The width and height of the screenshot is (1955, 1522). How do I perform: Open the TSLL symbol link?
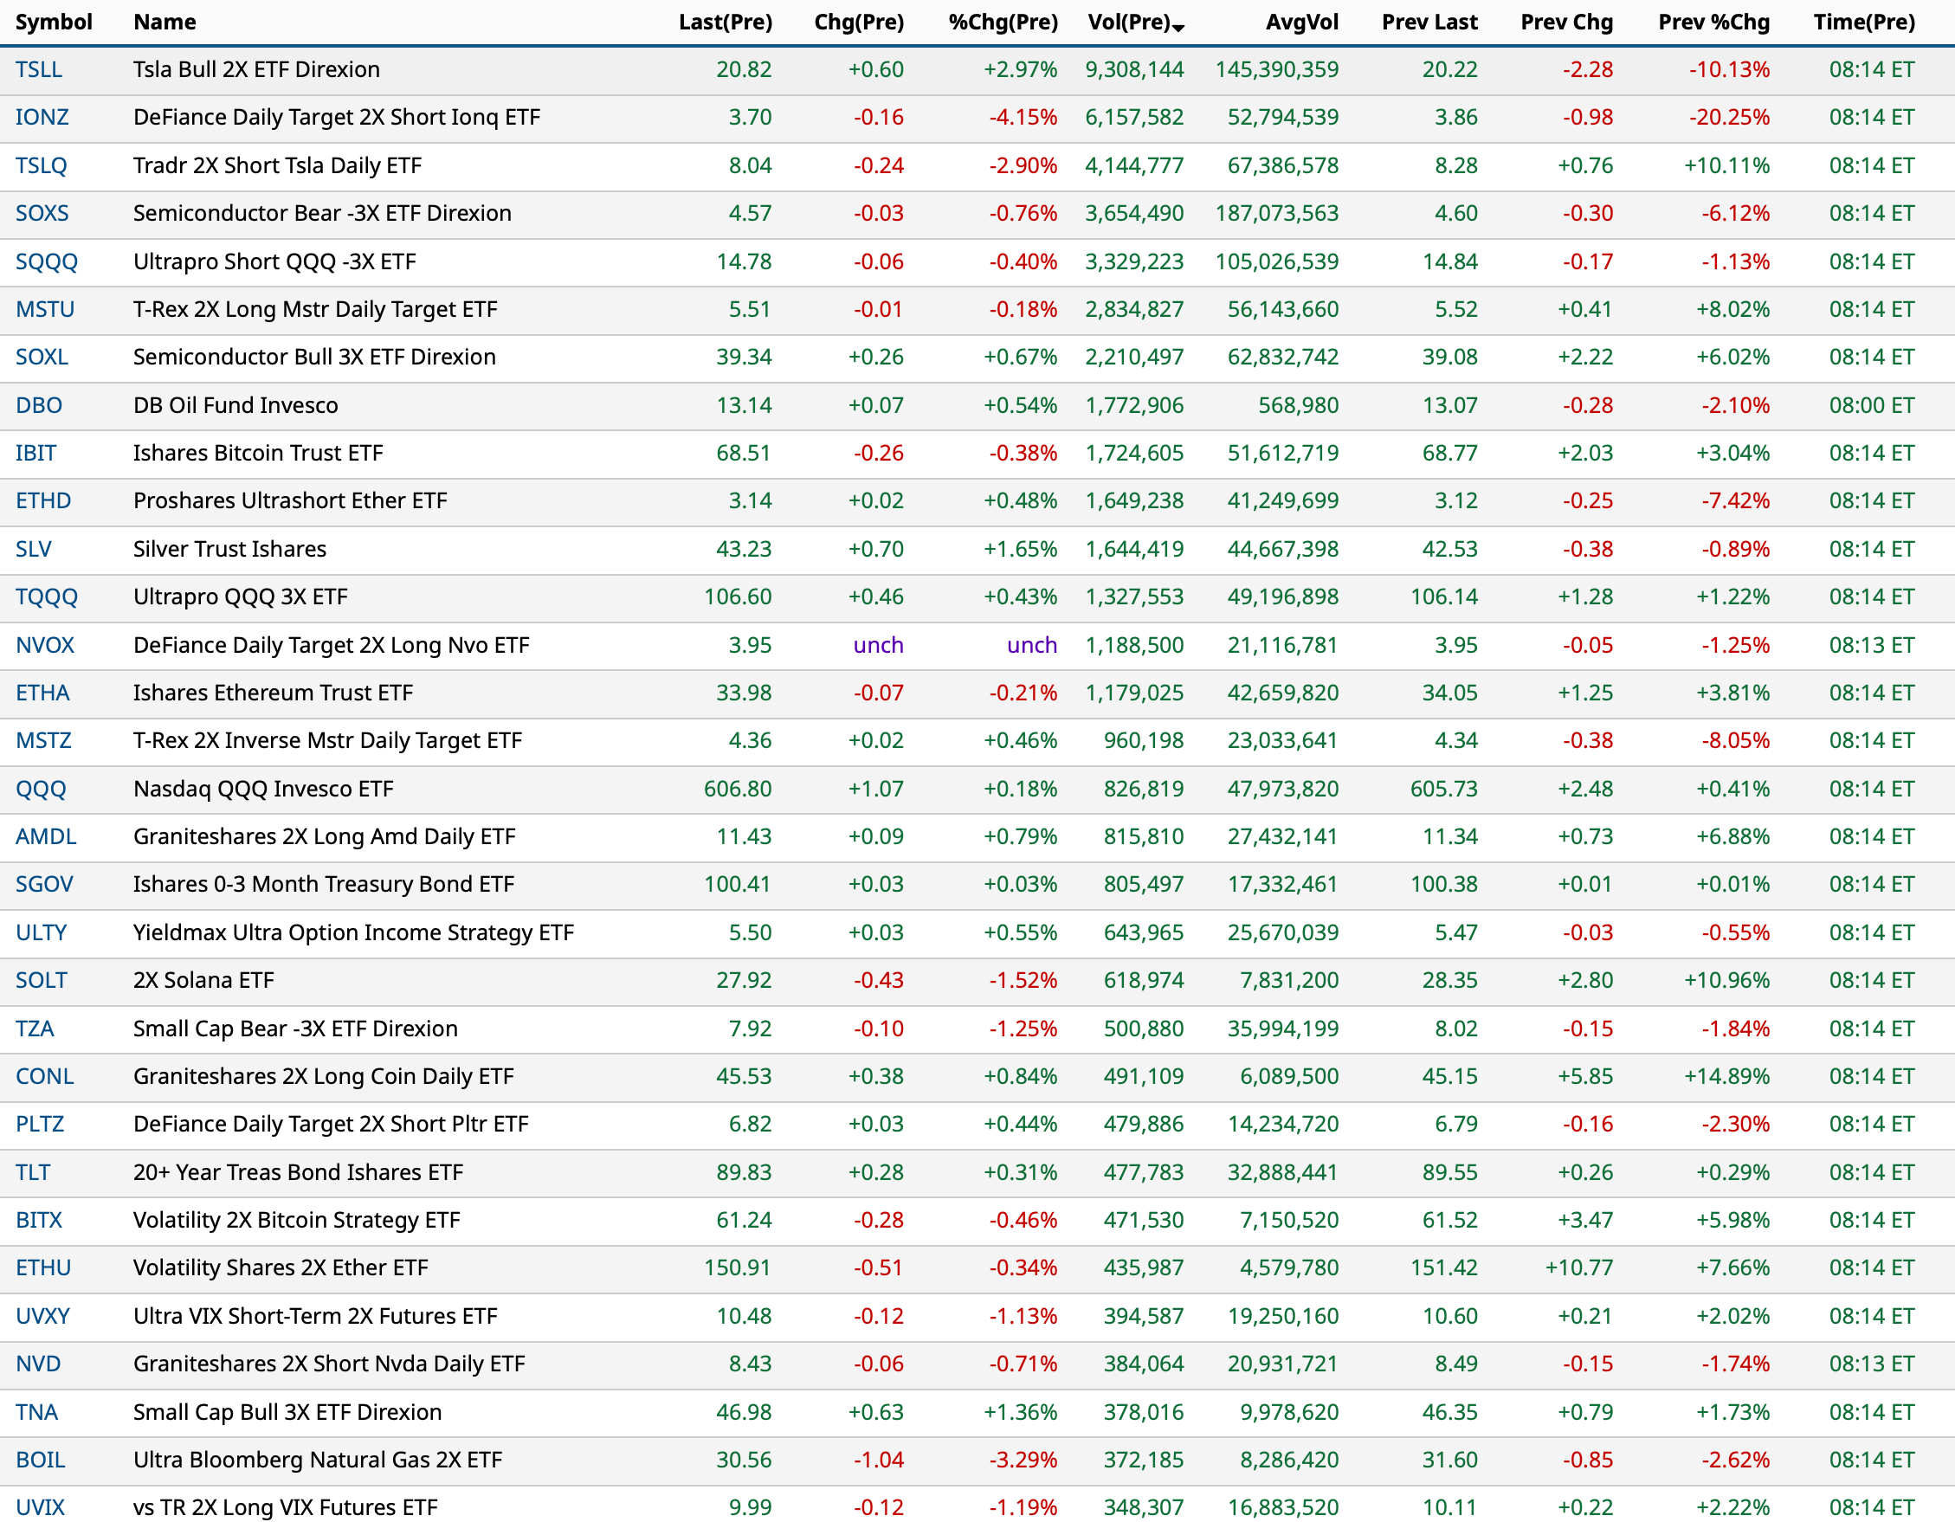[38, 69]
